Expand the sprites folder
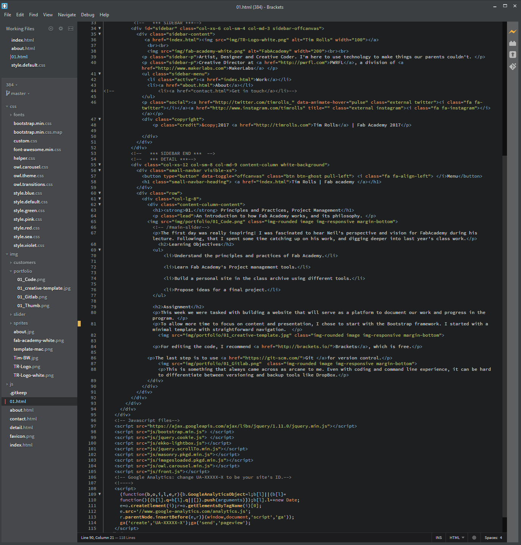This screenshot has height=545, width=521. pos(11,323)
